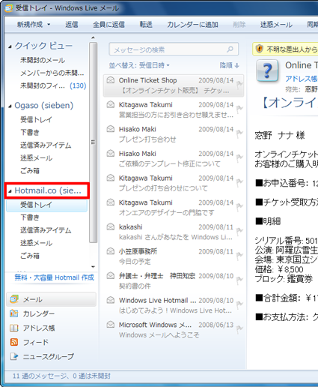Toggle the 降順 sort order arrow
This screenshot has height=387, width=318.
(x=237, y=65)
